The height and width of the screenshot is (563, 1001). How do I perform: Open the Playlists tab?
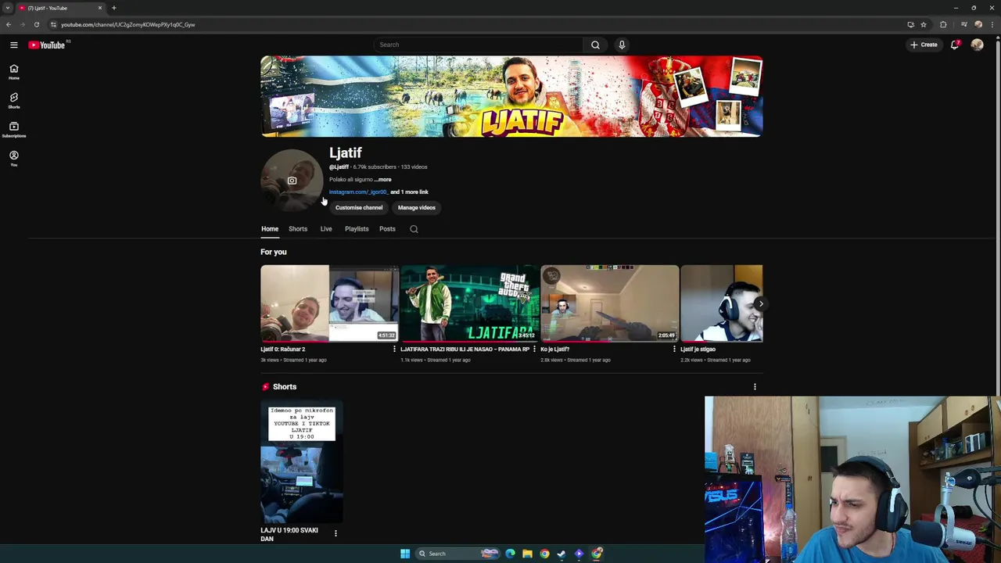click(357, 229)
